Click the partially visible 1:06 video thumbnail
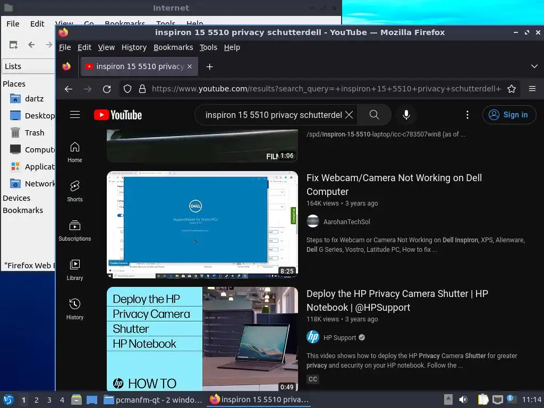 click(202, 146)
